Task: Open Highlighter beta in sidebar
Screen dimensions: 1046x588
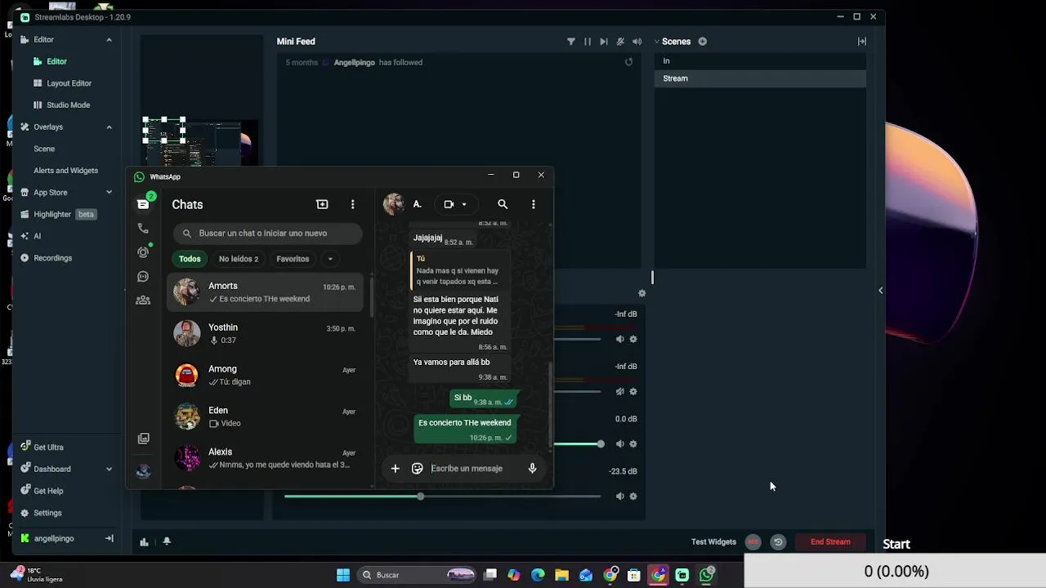Action: coord(58,215)
